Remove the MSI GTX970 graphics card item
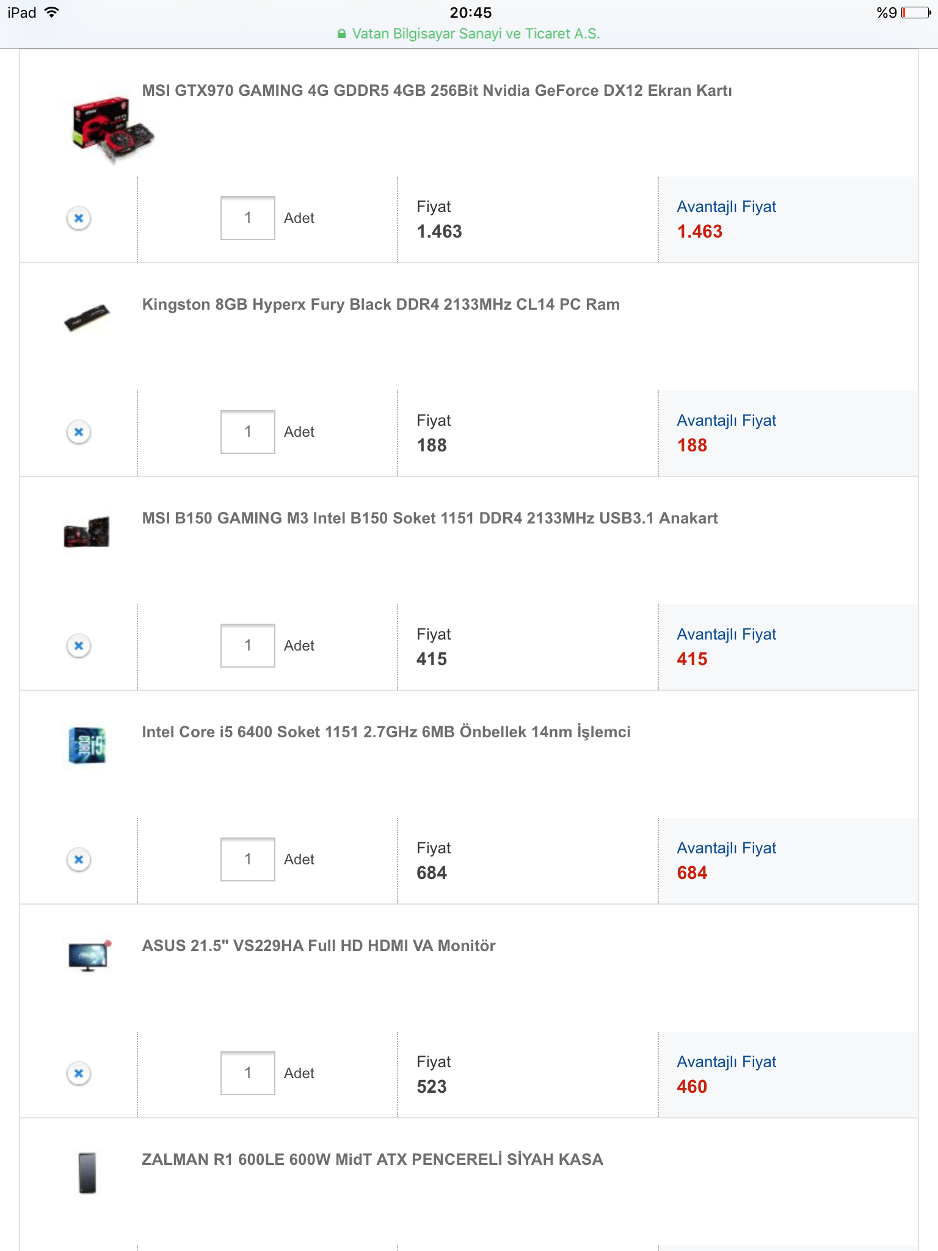This screenshot has height=1251, width=938. pos(79,218)
